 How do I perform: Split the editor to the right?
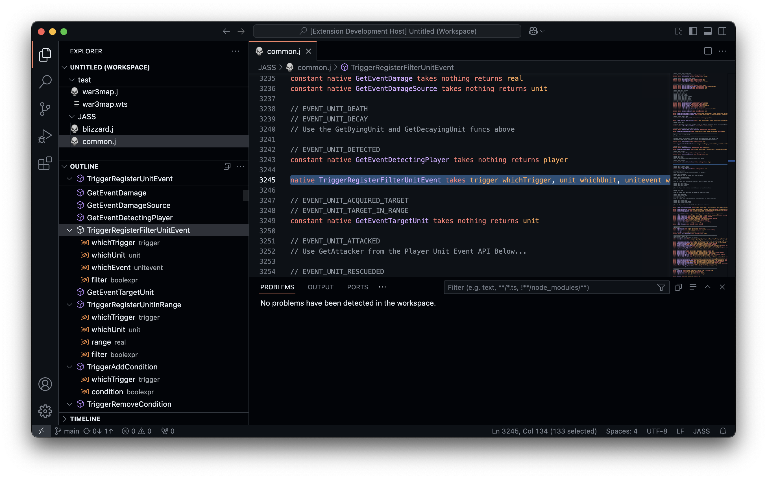pyautogui.click(x=708, y=51)
